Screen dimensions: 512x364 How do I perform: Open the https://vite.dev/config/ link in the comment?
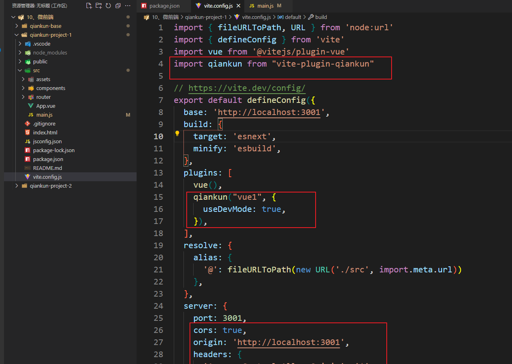[x=247, y=88]
